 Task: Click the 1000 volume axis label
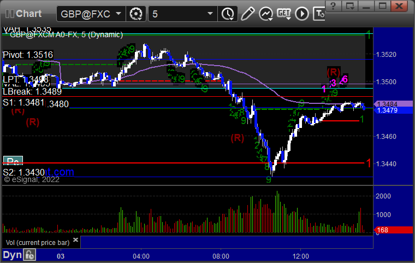[x=383, y=215]
